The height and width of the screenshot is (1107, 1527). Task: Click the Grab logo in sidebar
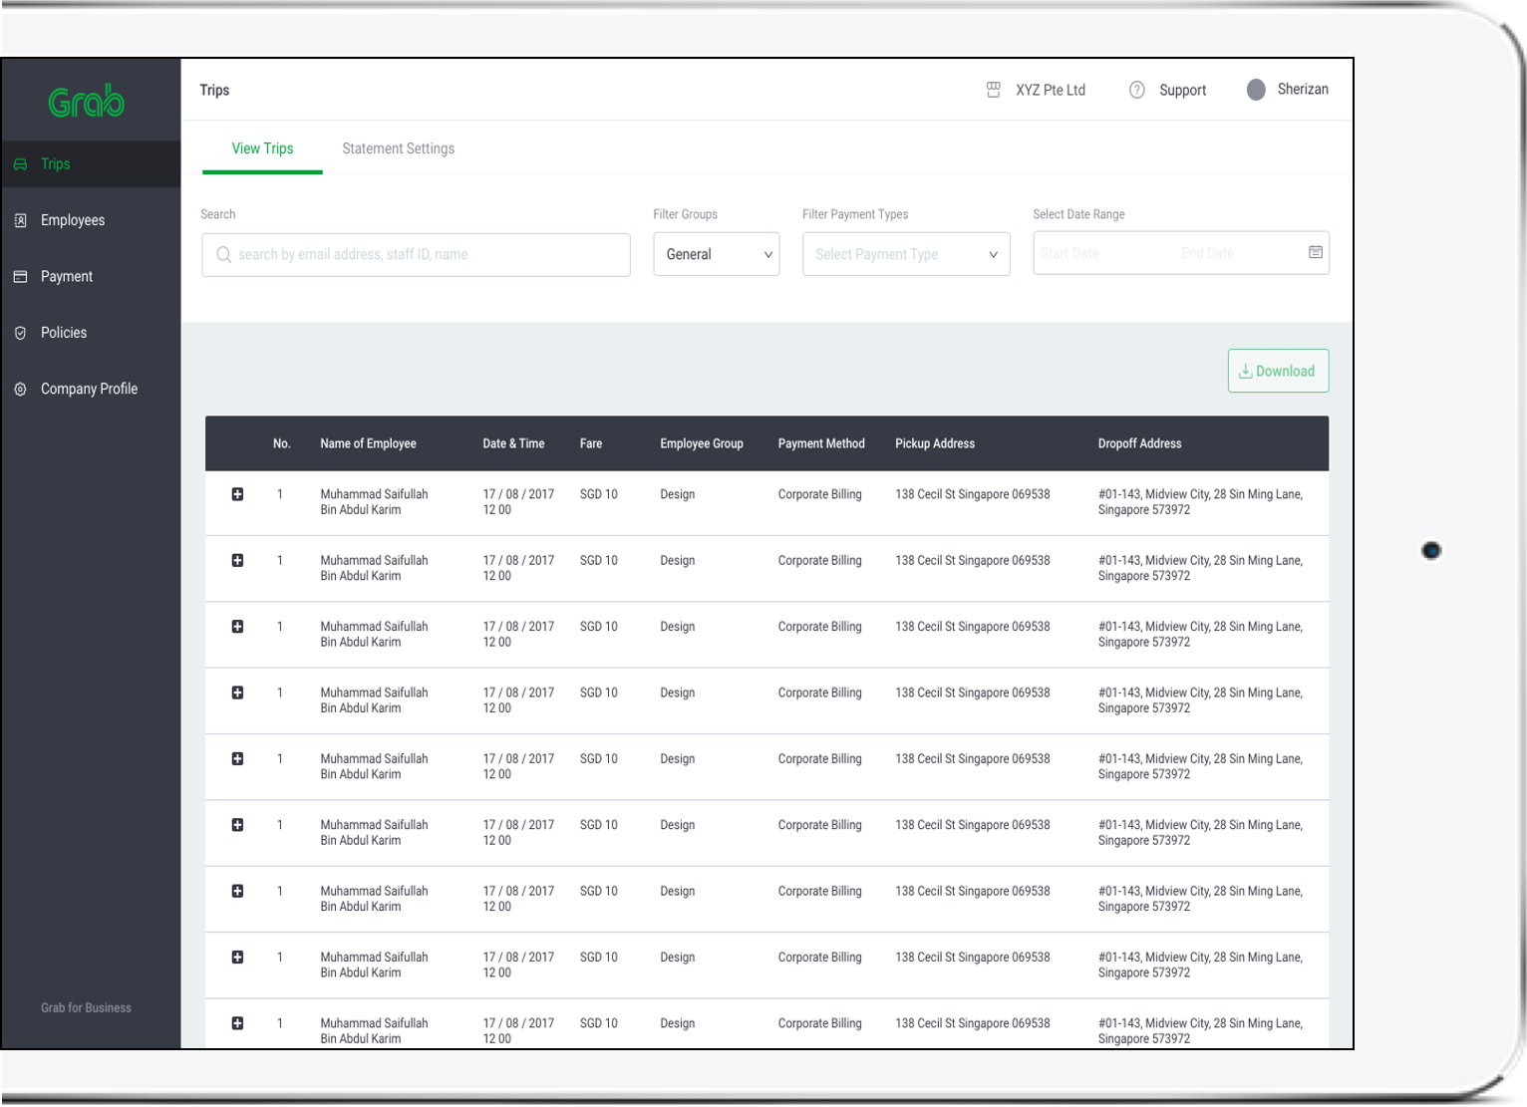(x=87, y=102)
